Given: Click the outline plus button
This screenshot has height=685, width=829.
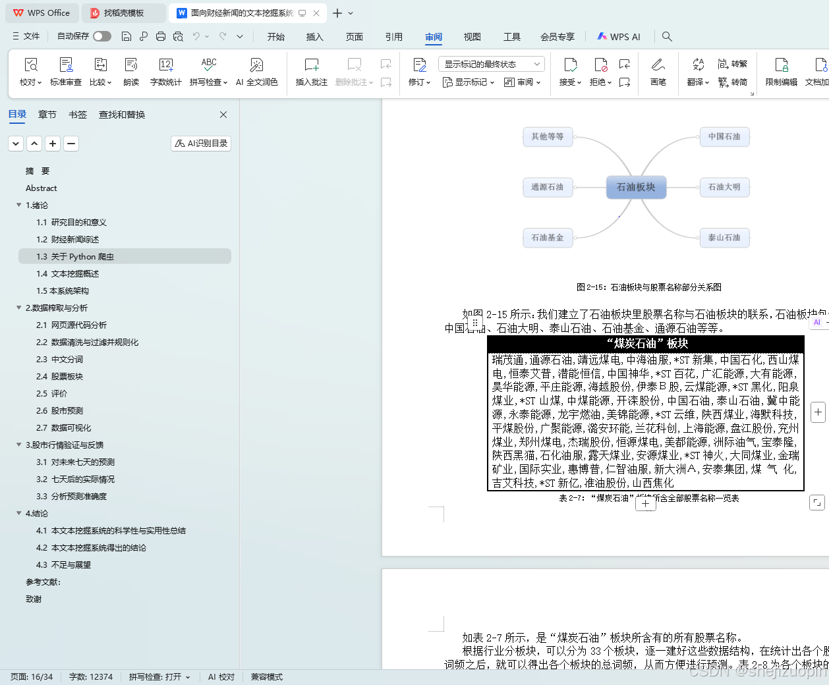Looking at the screenshot, I should (53, 143).
